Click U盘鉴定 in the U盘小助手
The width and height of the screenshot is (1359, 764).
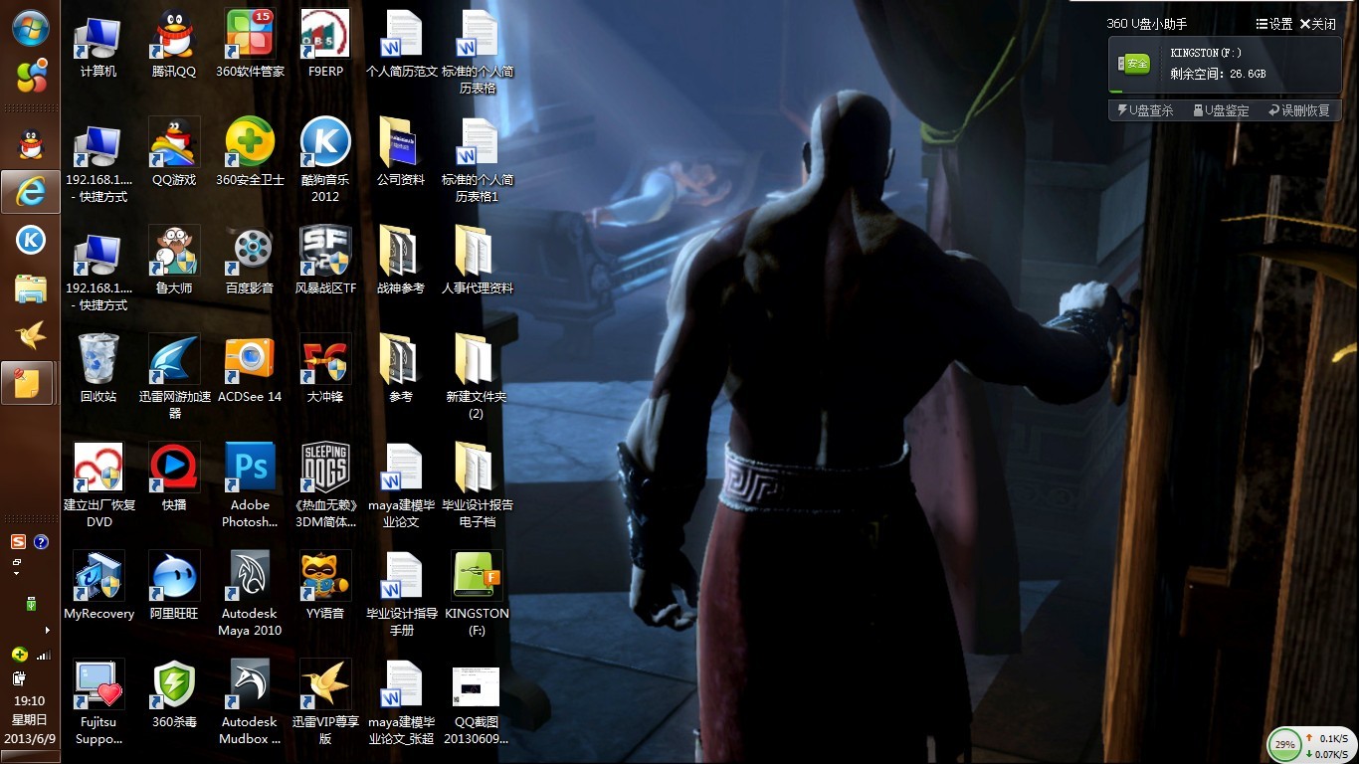point(1221,110)
